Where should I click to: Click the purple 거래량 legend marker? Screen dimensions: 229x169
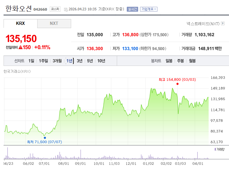pyautogui.click(x=215, y=149)
